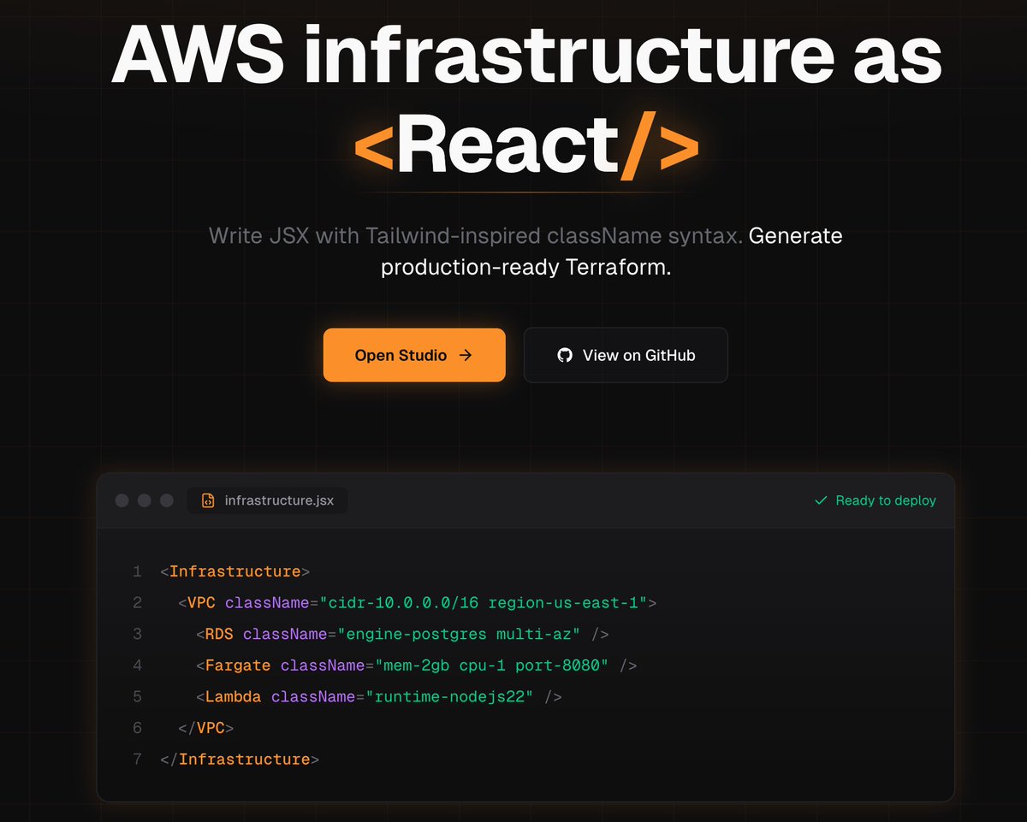Click the arrow icon in Open Studio
The width and height of the screenshot is (1027, 822).
pyautogui.click(x=466, y=355)
